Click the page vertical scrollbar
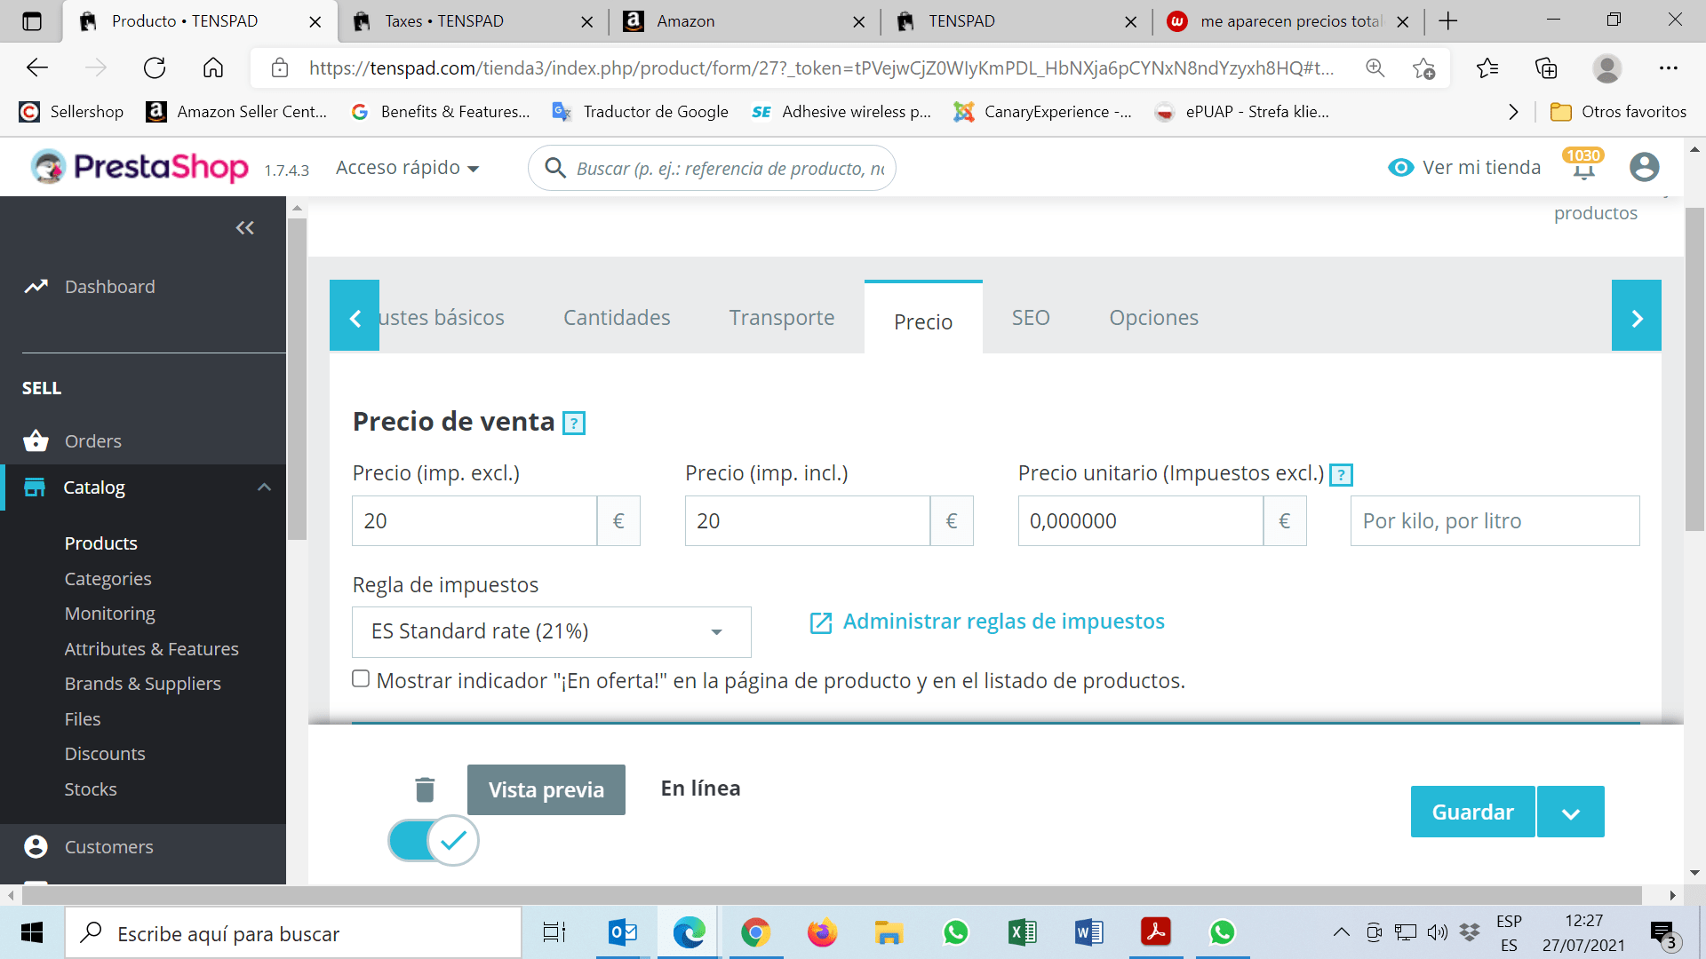Viewport: 1706px width, 959px height. (x=1694, y=369)
